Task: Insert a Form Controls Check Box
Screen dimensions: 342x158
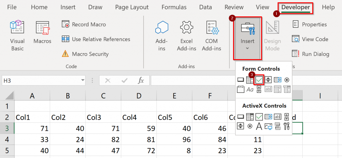Action: (x=259, y=80)
